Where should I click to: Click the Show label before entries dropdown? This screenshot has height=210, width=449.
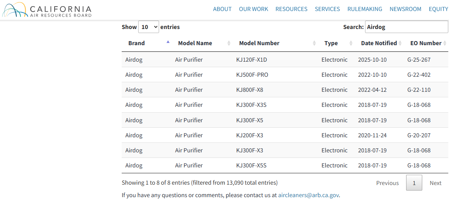pyautogui.click(x=129, y=27)
